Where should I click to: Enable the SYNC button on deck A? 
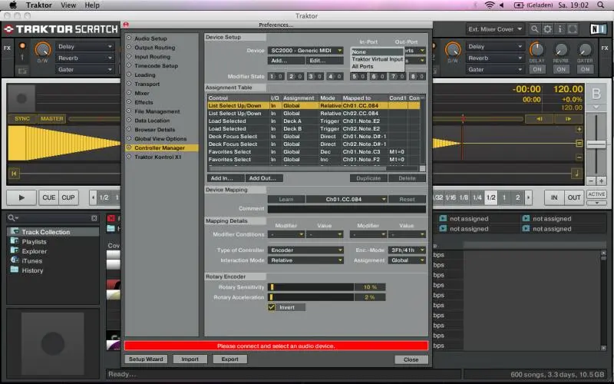pos(22,119)
